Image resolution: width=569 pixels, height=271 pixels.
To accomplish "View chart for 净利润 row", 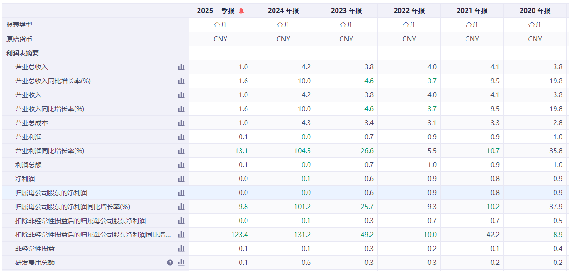I will [x=181, y=179].
